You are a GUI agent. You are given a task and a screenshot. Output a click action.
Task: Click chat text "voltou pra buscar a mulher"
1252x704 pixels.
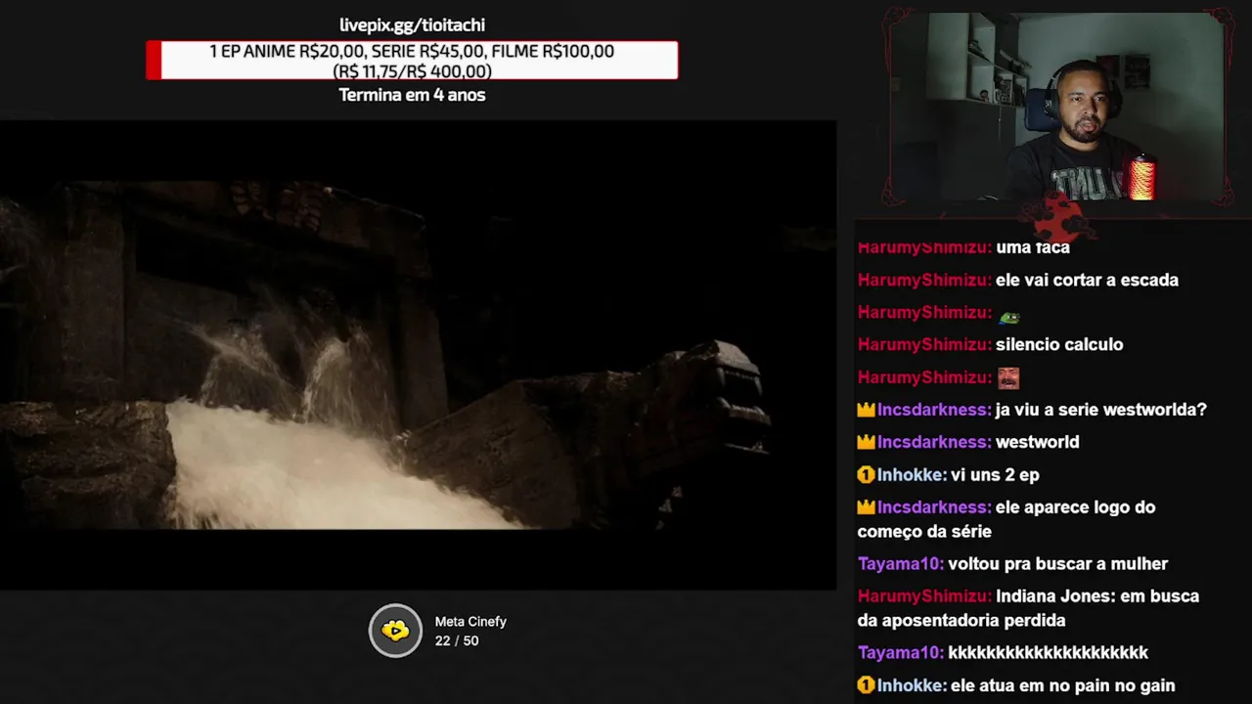pyautogui.click(x=1058, y=564)
